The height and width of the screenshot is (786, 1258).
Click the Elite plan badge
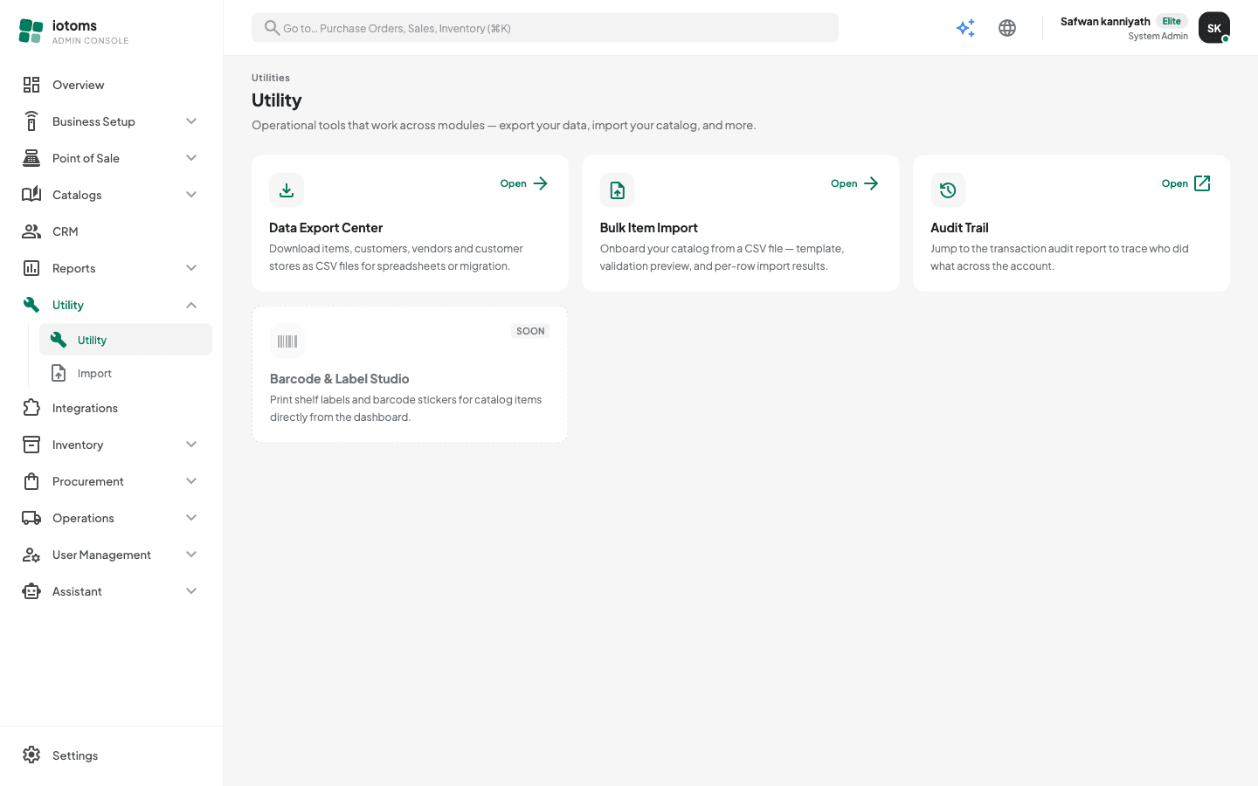[1172, 21]
